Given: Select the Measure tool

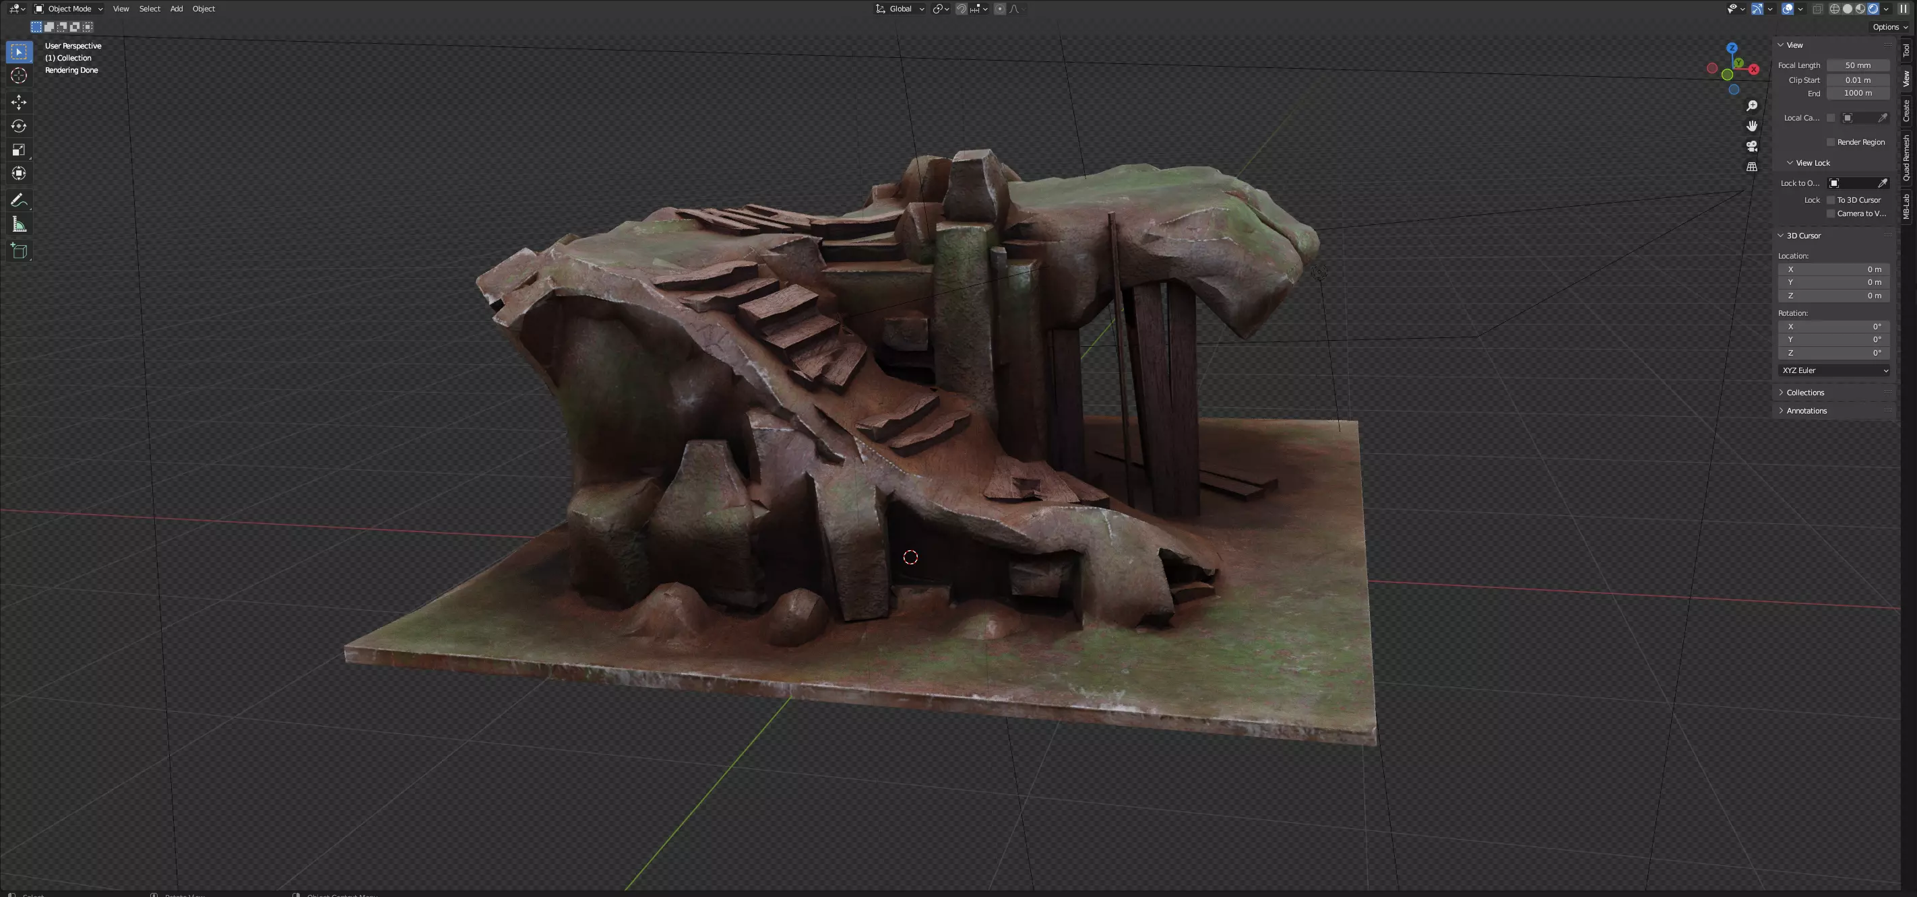Looking at the screenshot, I should point(19,225).
